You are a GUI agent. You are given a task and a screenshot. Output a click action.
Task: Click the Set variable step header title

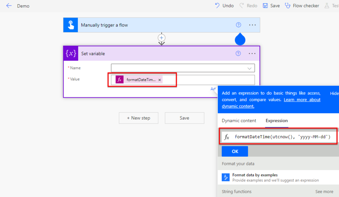pos(93,54)
